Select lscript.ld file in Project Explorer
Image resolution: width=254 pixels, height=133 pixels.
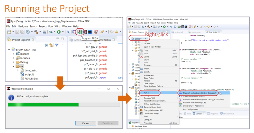29,74
